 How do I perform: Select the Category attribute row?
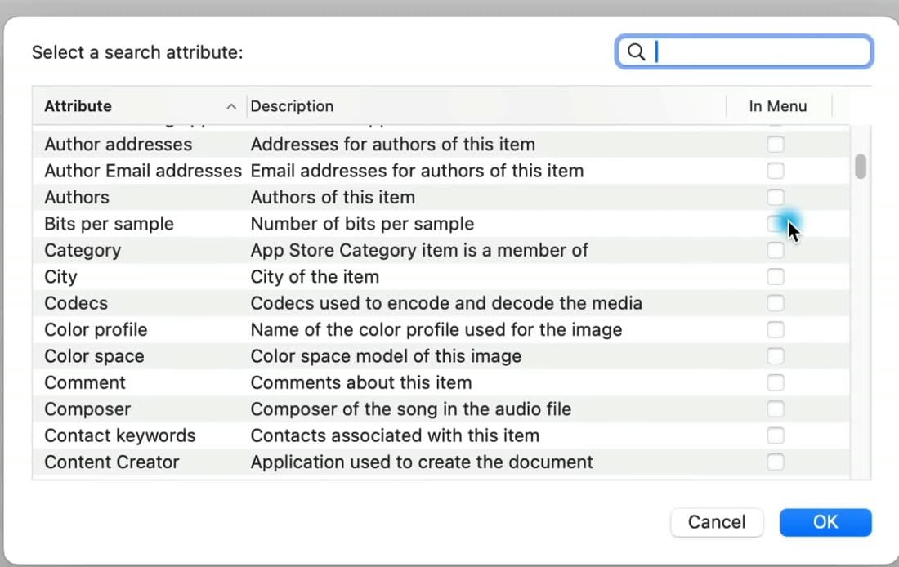[441, 250]
